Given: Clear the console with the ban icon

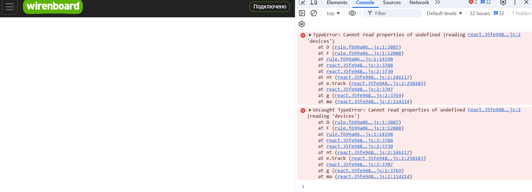Looking at the screenshot, I should click(x=314, y=13).
